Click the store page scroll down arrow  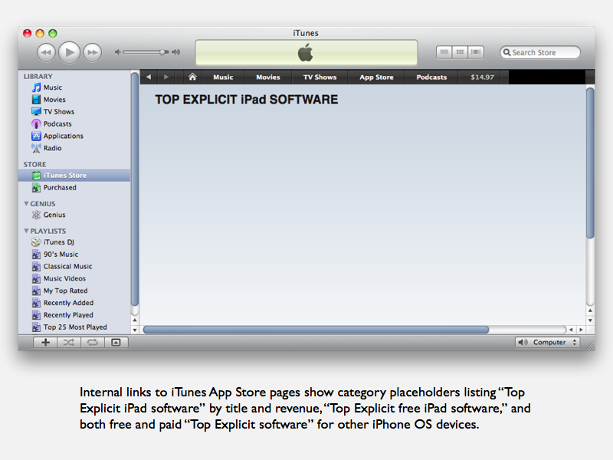[x=590, y=320]
